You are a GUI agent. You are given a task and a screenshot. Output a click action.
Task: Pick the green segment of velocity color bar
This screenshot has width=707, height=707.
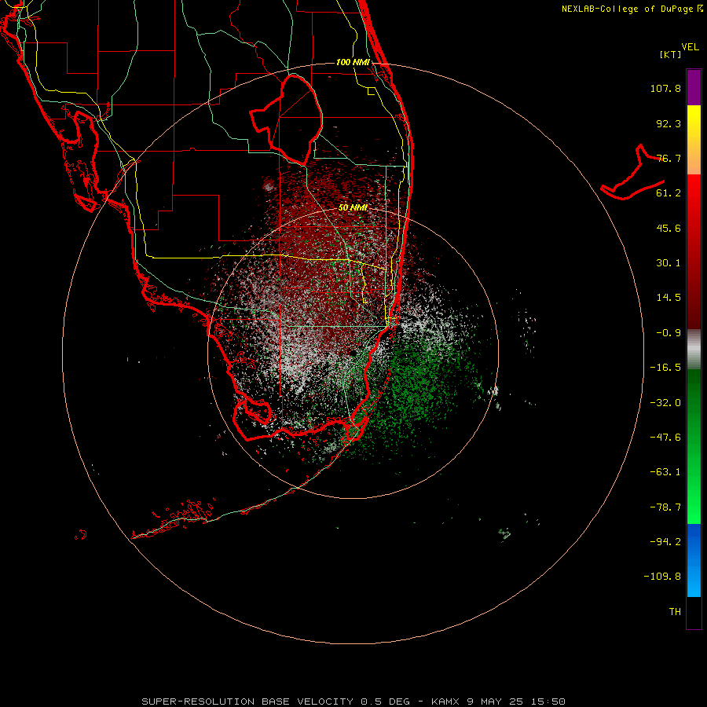(x=694, y=446)
